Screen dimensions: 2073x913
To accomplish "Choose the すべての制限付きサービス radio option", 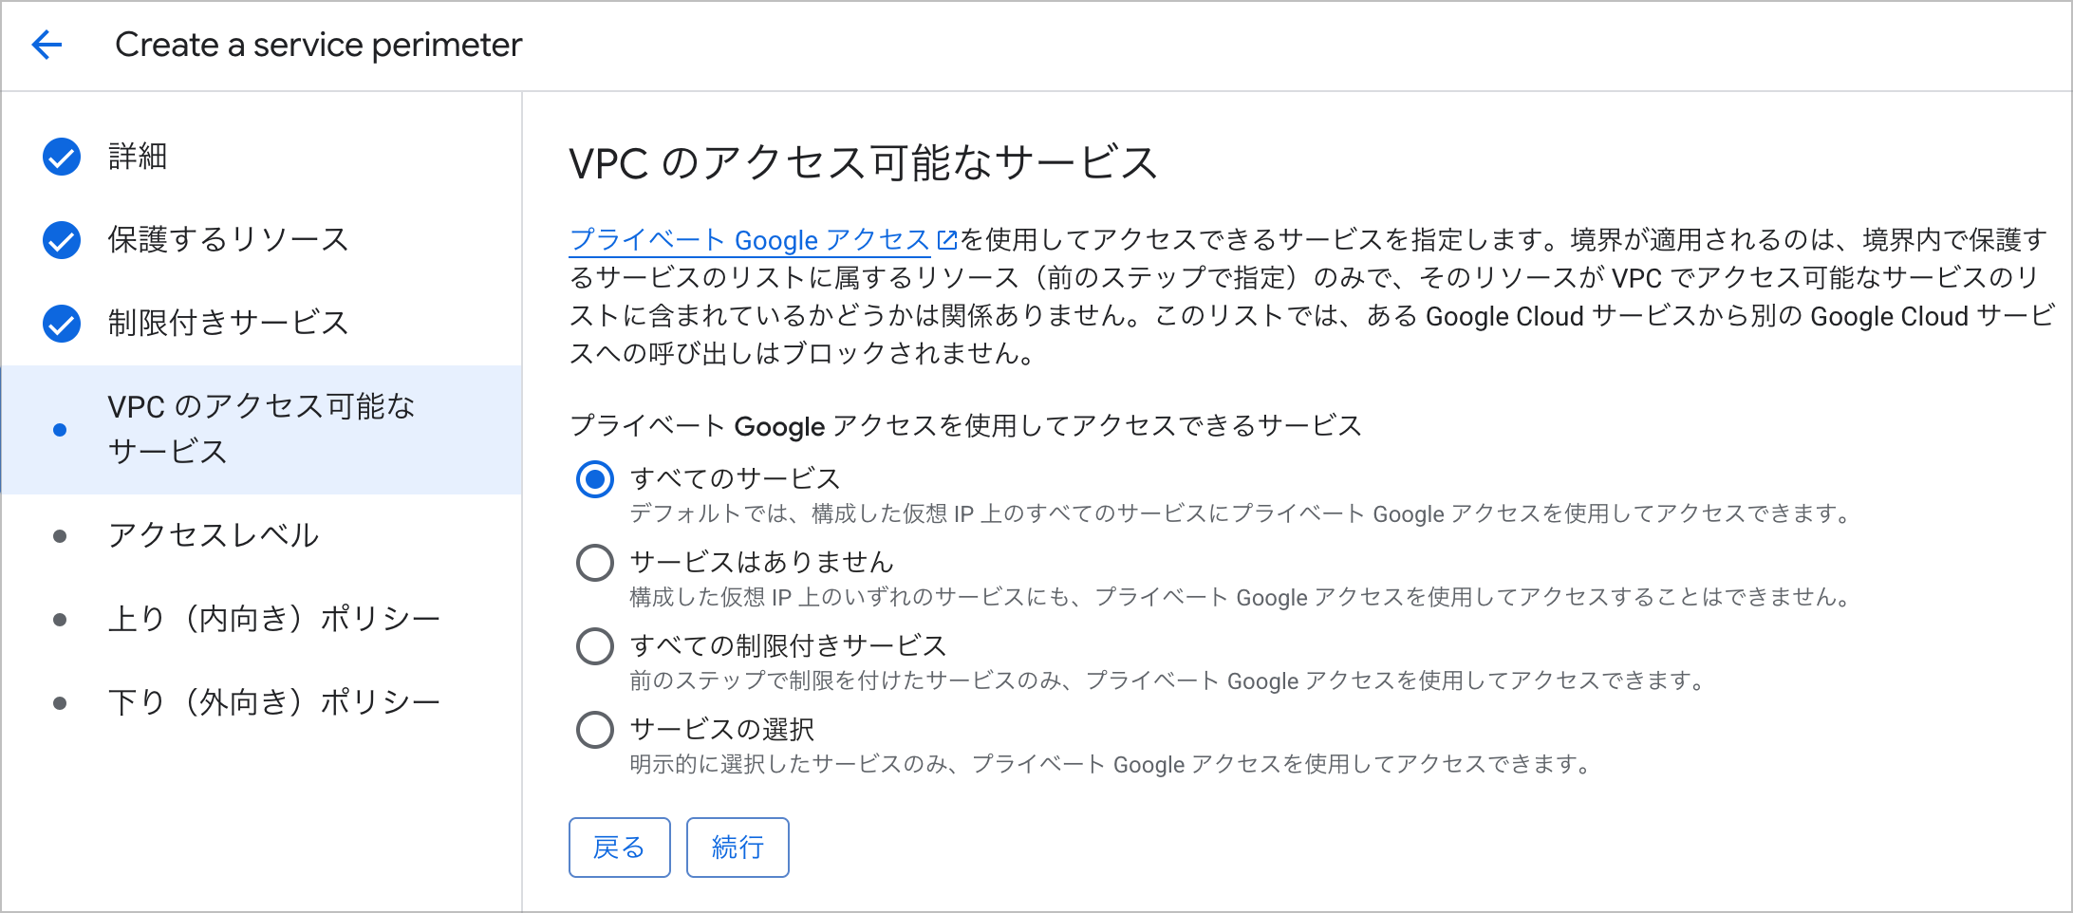I will click(x=595, y=646).
